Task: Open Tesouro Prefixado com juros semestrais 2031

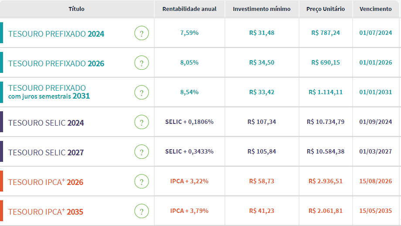Action: coord(49,92)
